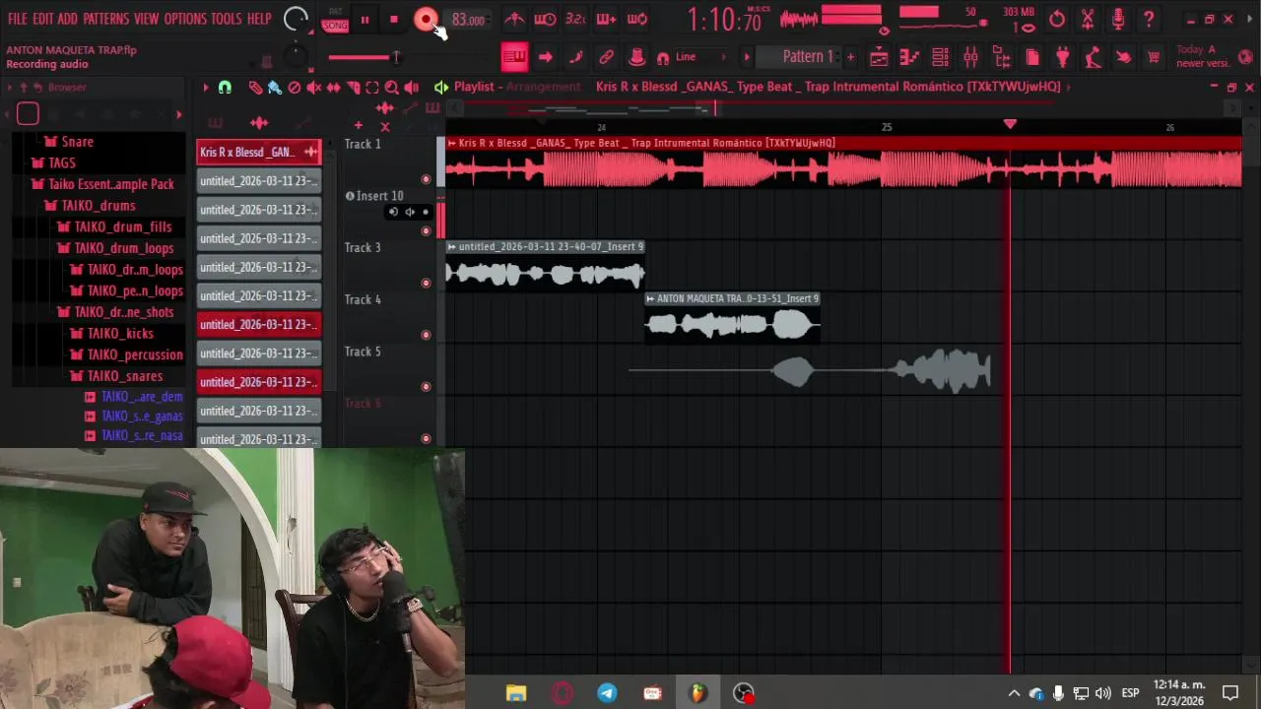Disable typing keyboard to piano

(x=514, y=57)
